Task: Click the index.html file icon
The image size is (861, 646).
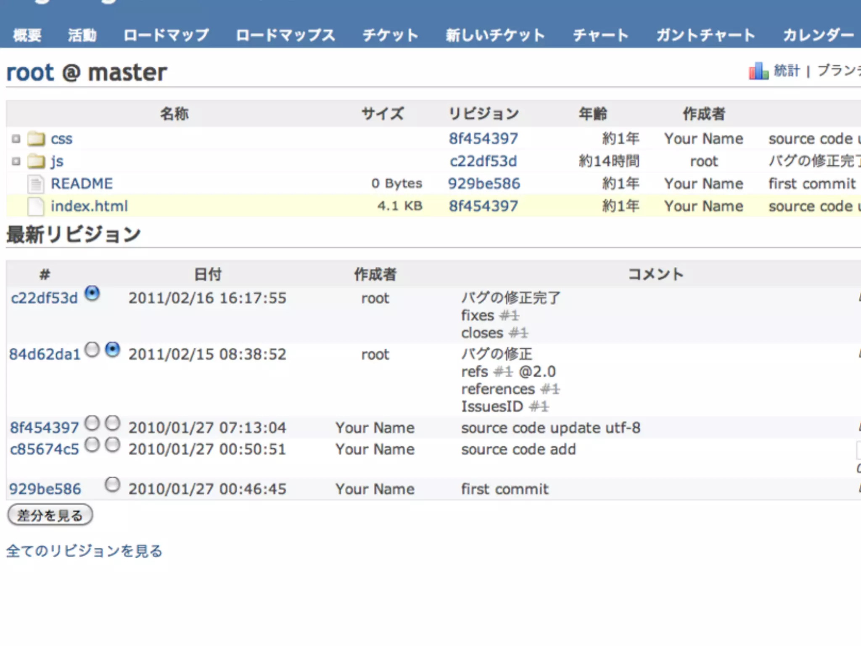Action: click(36, 206)
